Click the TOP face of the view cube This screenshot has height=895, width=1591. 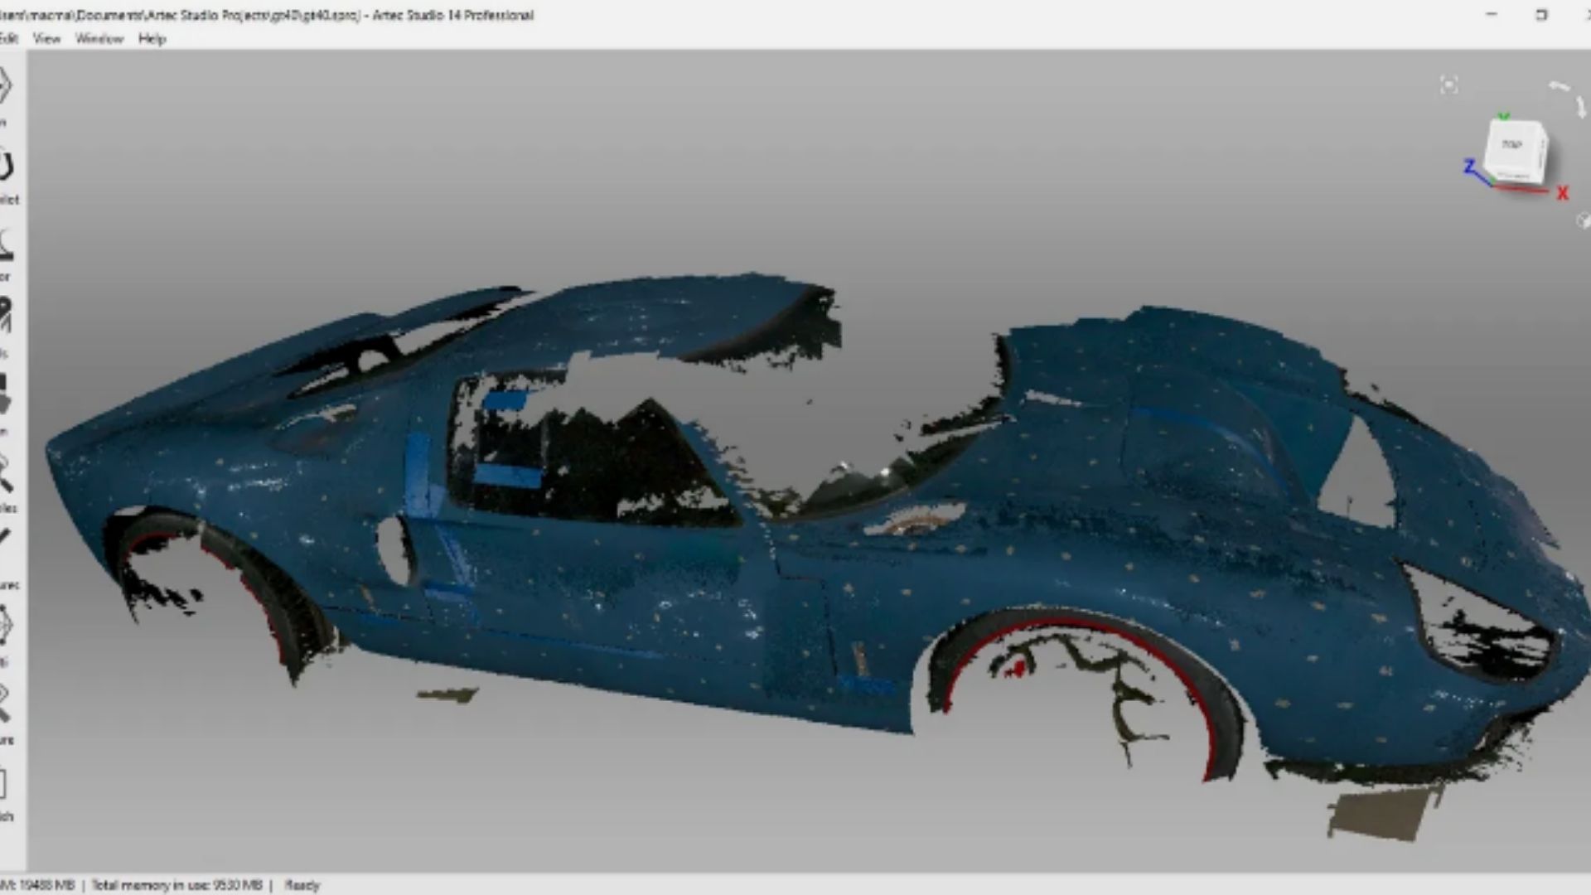point(1513,146)
